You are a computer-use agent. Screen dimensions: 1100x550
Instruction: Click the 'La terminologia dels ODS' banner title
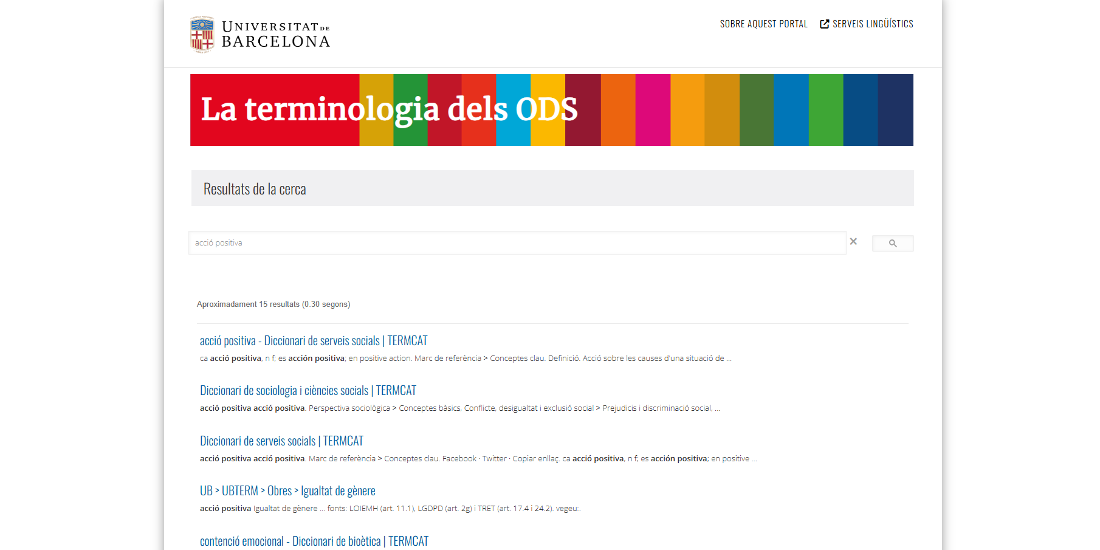(x=389, y=109)
